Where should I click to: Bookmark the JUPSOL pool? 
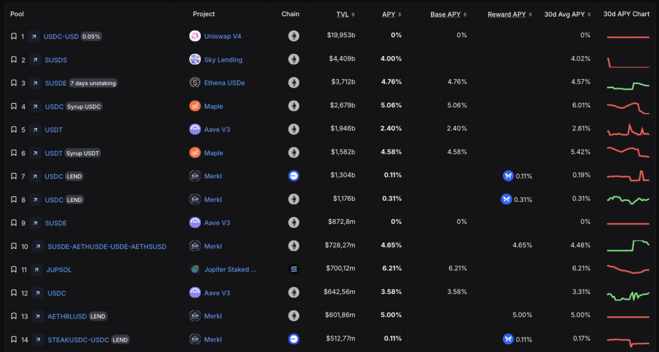click(x=14, y=270)
